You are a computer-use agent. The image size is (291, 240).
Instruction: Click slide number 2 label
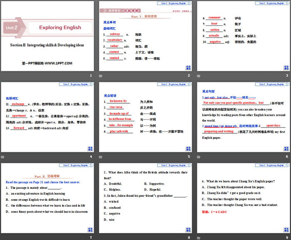coord(189,75)
